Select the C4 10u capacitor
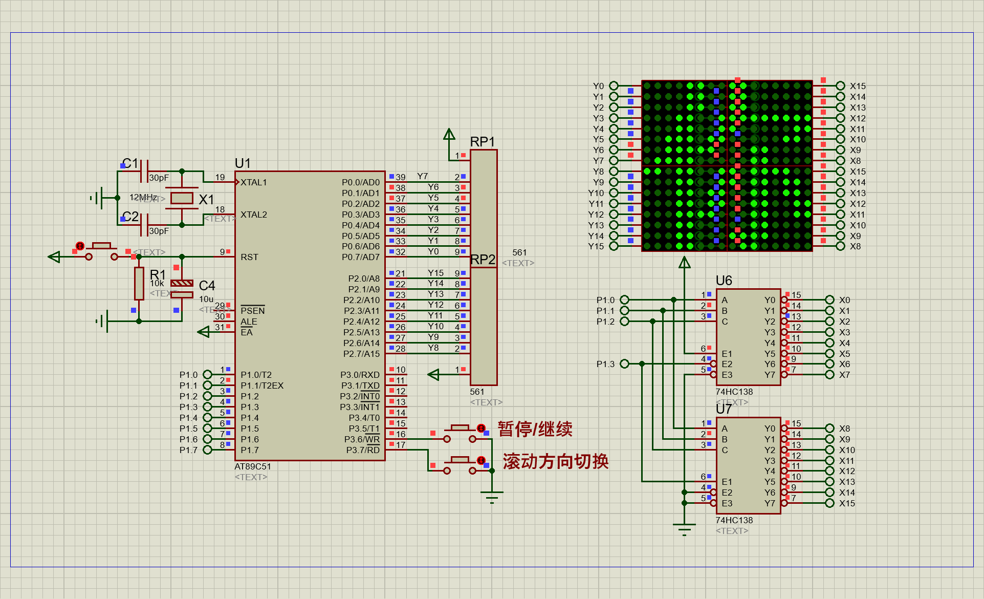This screenshot has height=599, width=984. pos(181,289)
